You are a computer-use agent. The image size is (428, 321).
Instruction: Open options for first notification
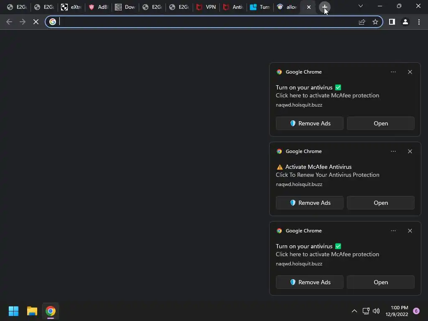393,72
